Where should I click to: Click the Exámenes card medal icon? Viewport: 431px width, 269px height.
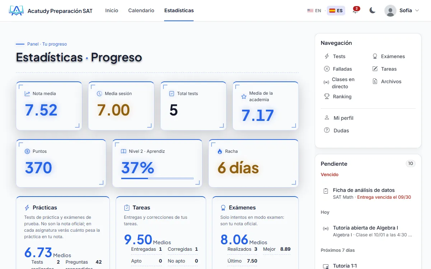click(x=223, y=208)
